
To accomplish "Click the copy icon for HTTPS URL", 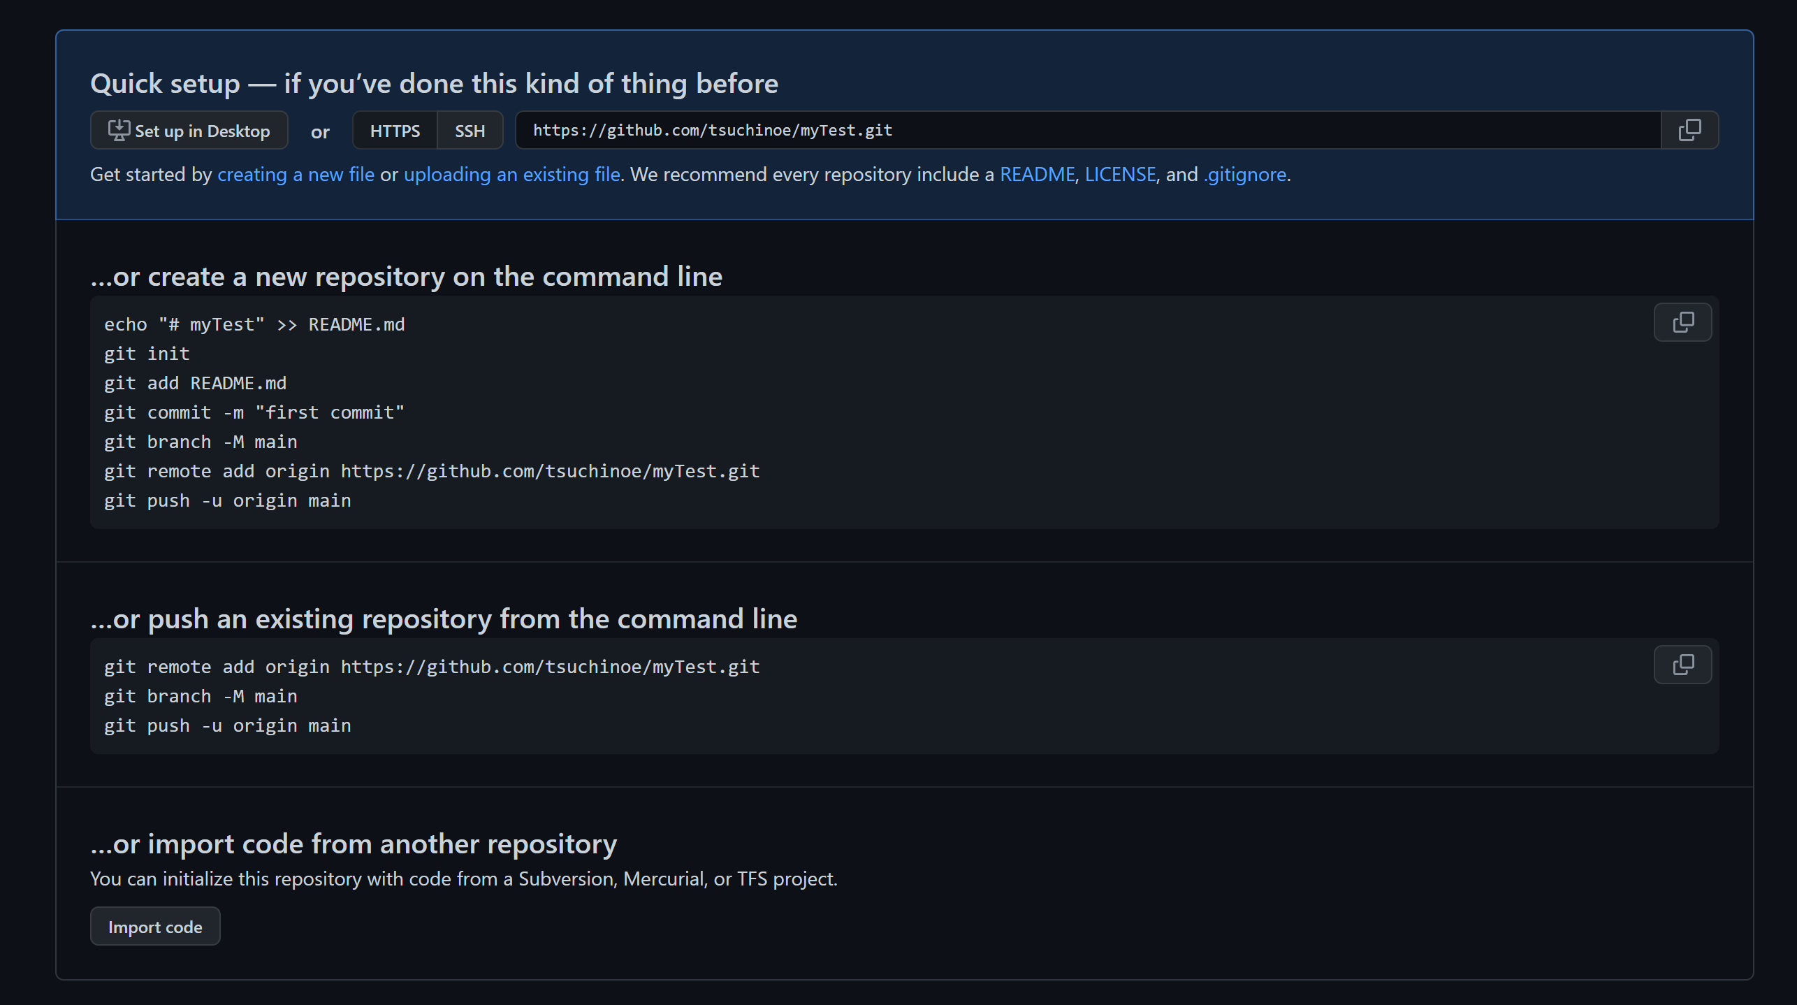I will (1689, 129).
